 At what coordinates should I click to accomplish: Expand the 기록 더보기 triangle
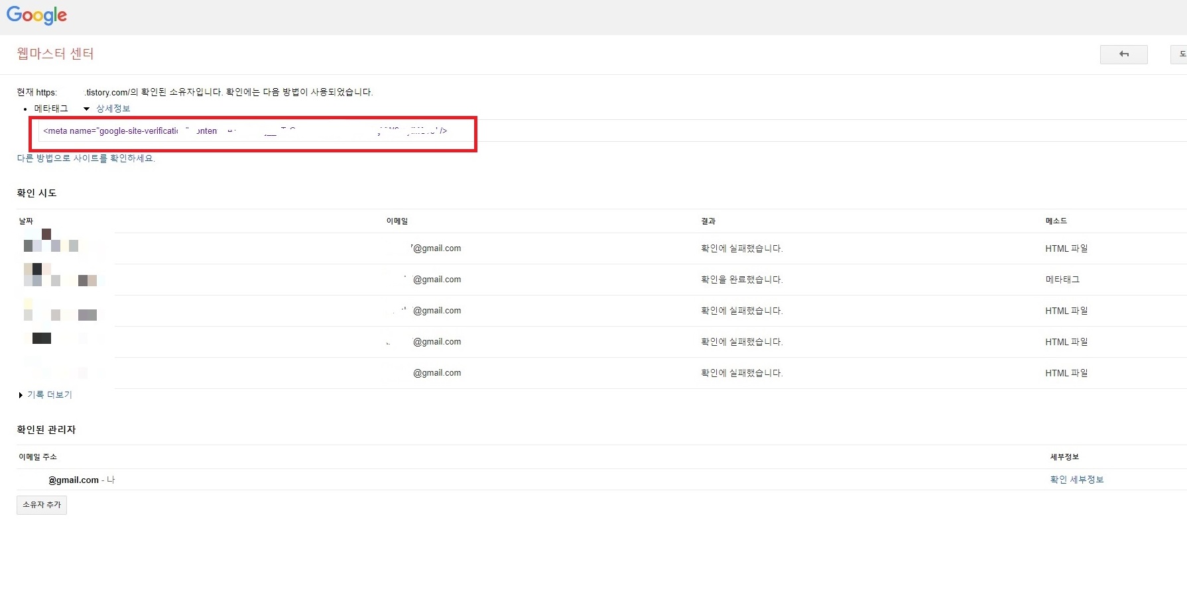tap(21, 395)
